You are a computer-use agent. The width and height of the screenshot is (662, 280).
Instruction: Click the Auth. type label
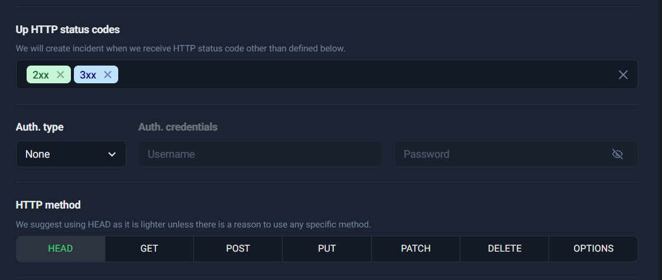coord(40,127)
